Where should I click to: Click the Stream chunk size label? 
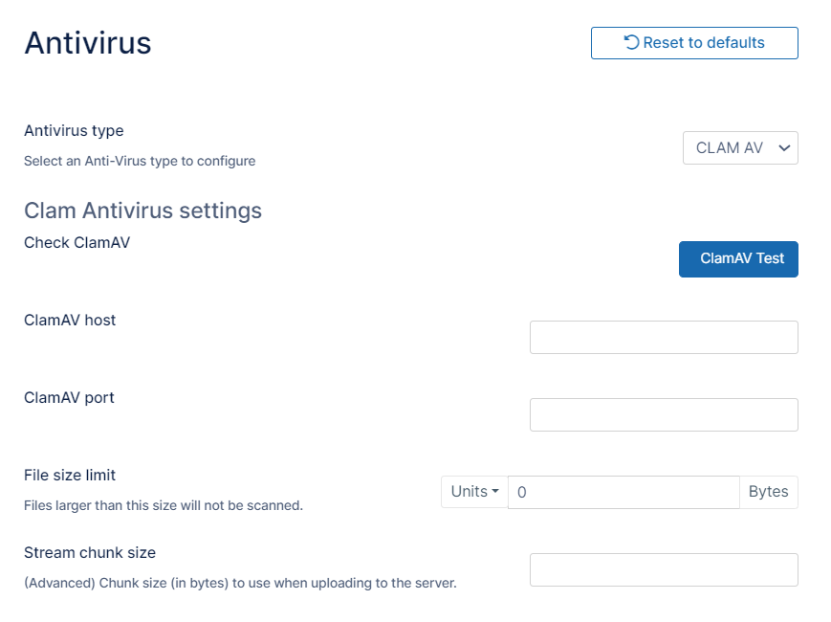[x=90, y=552]
